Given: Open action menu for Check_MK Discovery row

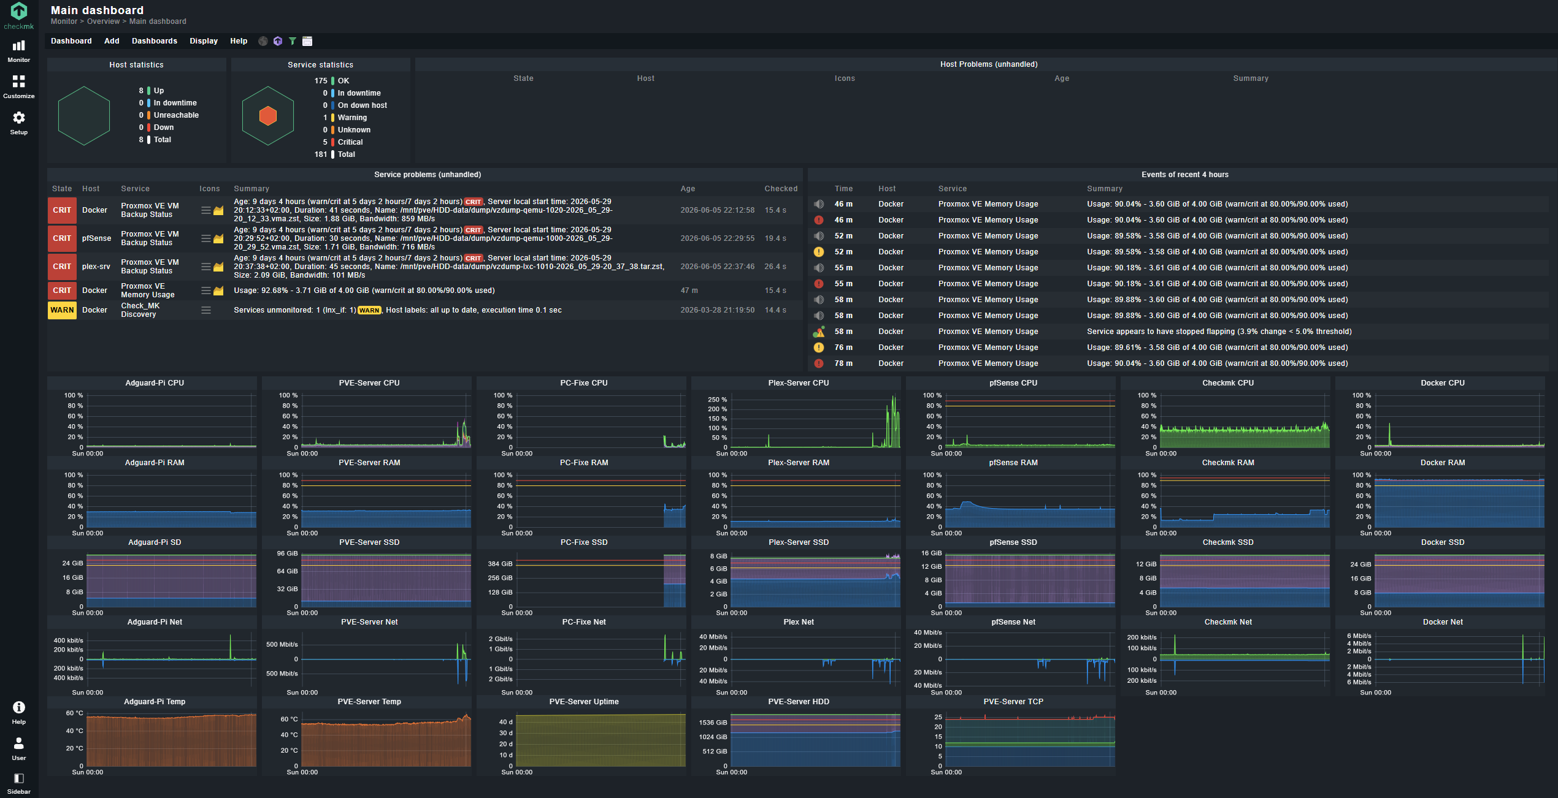Looking at the screenshot, I should (206, 310).
